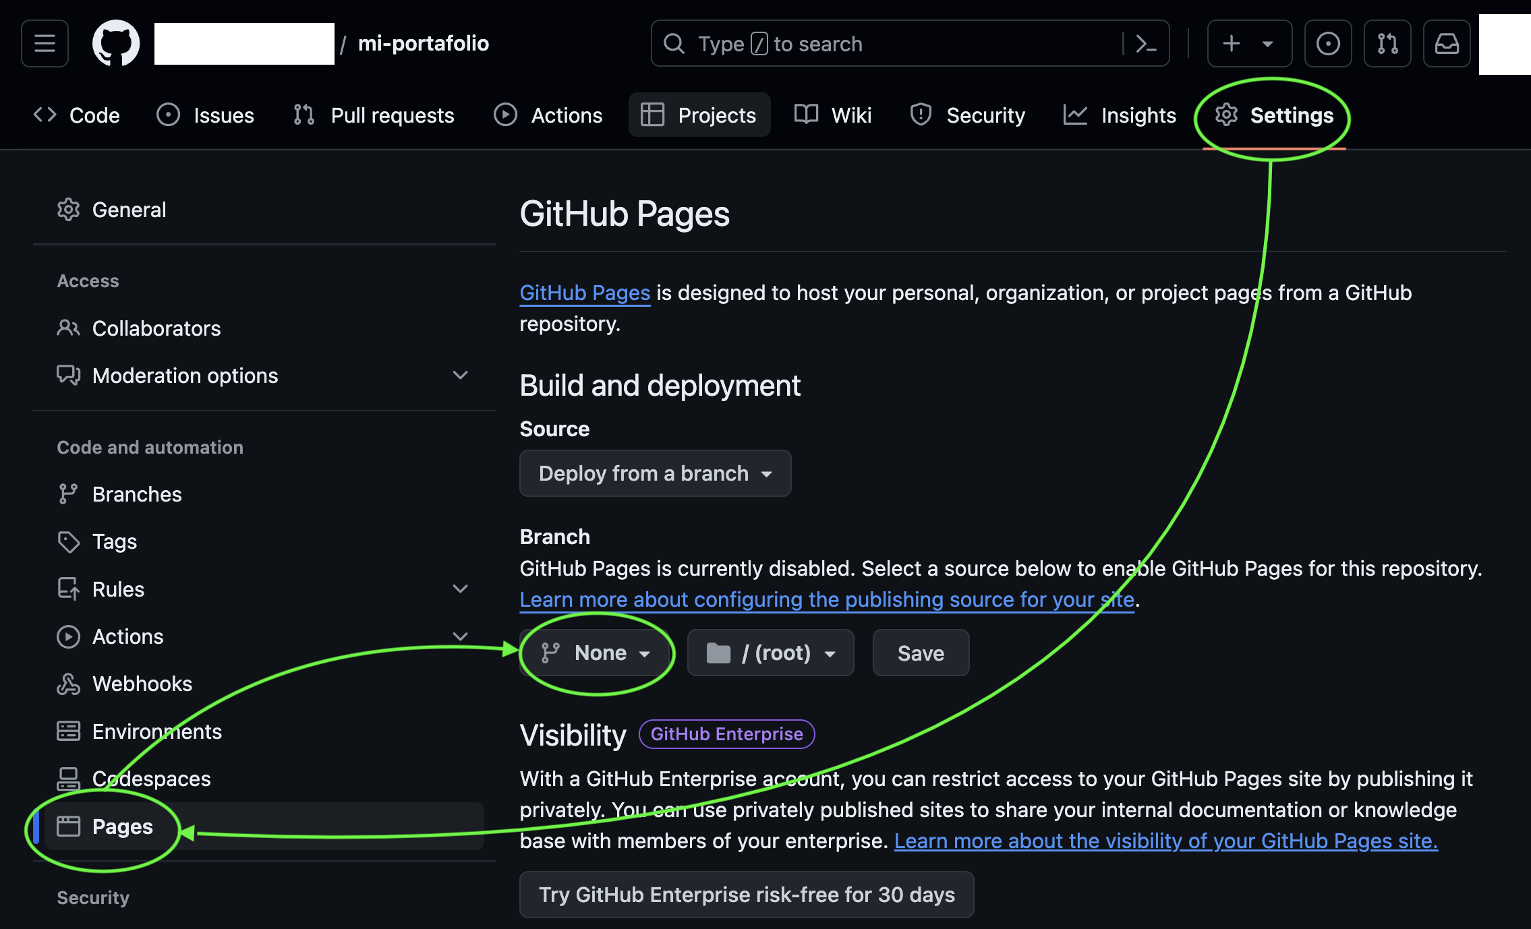Open Tags settings in sidebar

264,541
